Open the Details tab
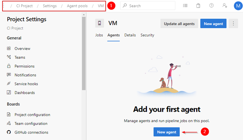 point(130,35)
